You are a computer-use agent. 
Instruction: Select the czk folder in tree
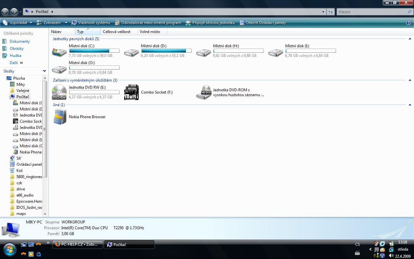point(19,183)
